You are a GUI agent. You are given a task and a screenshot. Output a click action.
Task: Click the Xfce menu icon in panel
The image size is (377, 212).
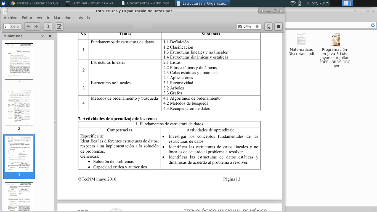[x=3, y=3]
